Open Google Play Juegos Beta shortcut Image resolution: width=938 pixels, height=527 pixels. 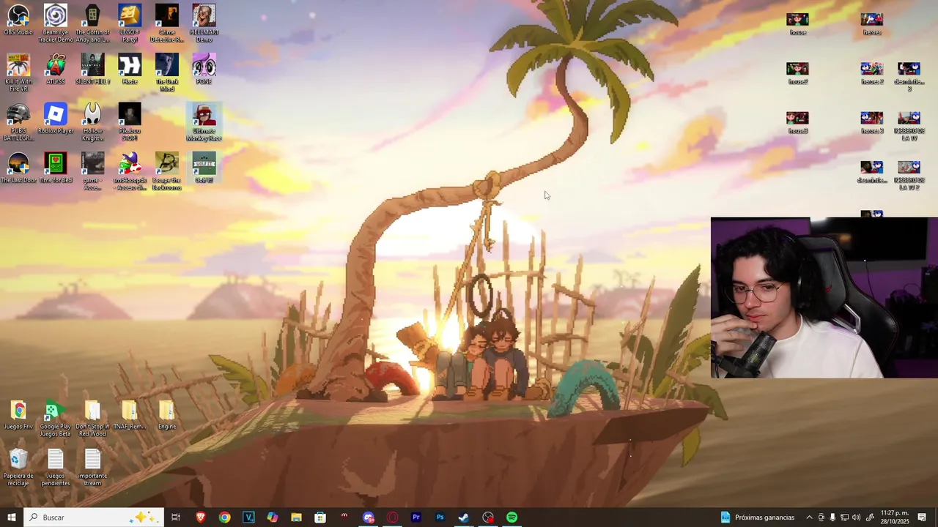55,419
